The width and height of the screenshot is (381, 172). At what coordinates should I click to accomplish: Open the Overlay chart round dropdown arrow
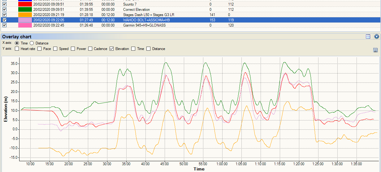click(377, 36)
